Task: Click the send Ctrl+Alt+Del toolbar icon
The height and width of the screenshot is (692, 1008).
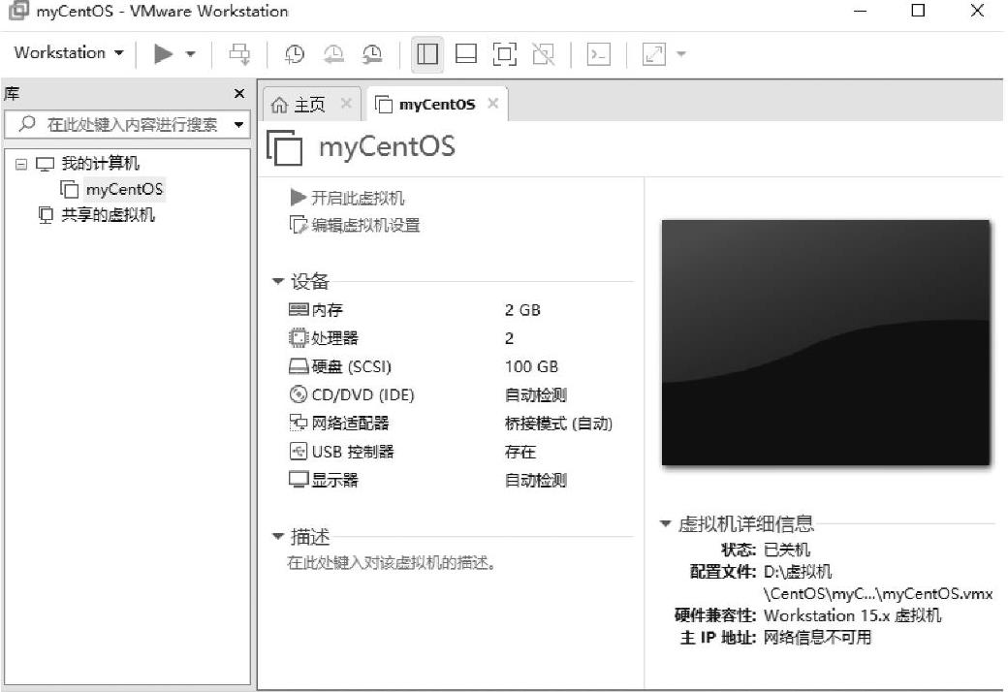Action: tap(239, 54)
